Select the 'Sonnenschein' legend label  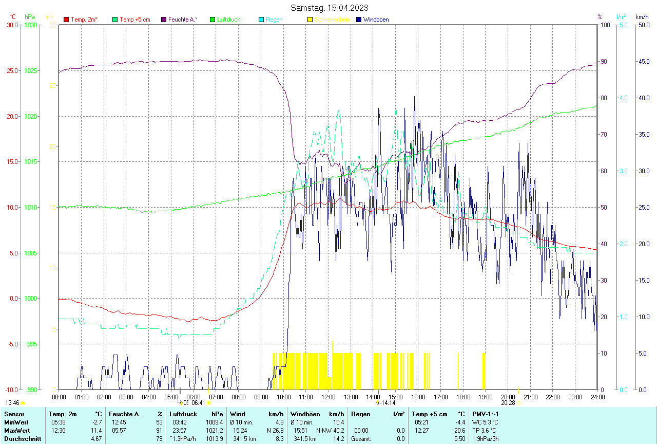coord(332,20)
